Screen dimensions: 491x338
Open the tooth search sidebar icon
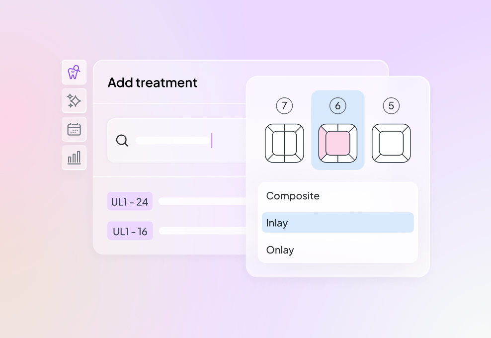pyautogui.click(x=74, y=73)
